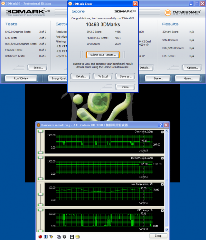Submit Your Results button in Score dialog

[x=103, y=55]
